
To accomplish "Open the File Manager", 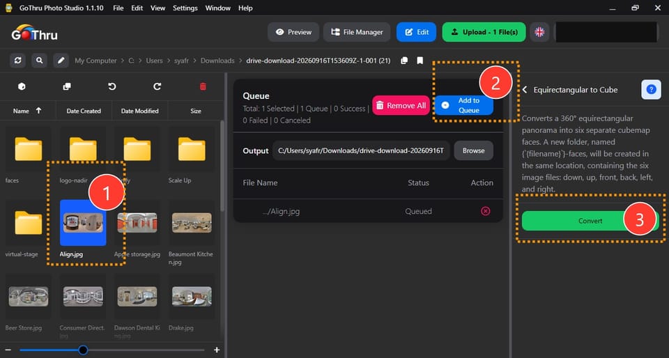I will [x=357, y=32].
